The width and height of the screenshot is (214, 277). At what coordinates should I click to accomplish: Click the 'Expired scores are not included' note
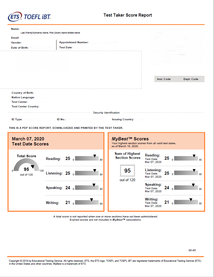(x=106, y=220)
